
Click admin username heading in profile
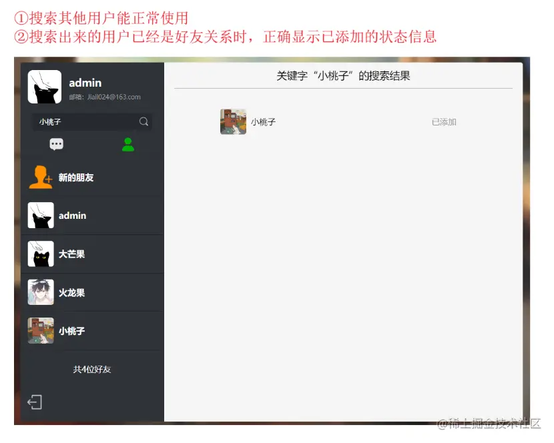coord(85,83)
